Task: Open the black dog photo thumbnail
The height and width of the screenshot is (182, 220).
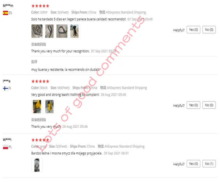Action: pyautogui.click(x=74, y=31)
